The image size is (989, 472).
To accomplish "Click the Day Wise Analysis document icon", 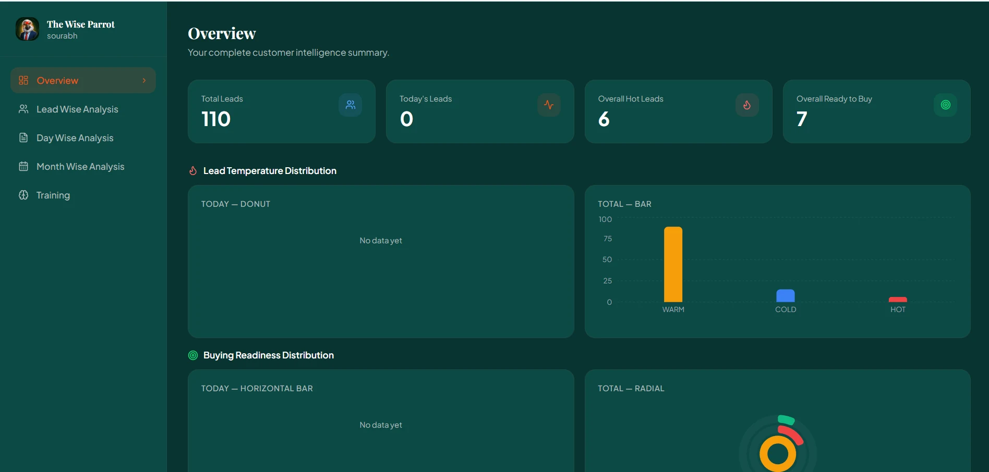I will (23, 138).
